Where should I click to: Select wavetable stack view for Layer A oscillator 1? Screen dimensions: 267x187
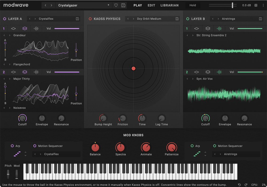coord(25,28)
